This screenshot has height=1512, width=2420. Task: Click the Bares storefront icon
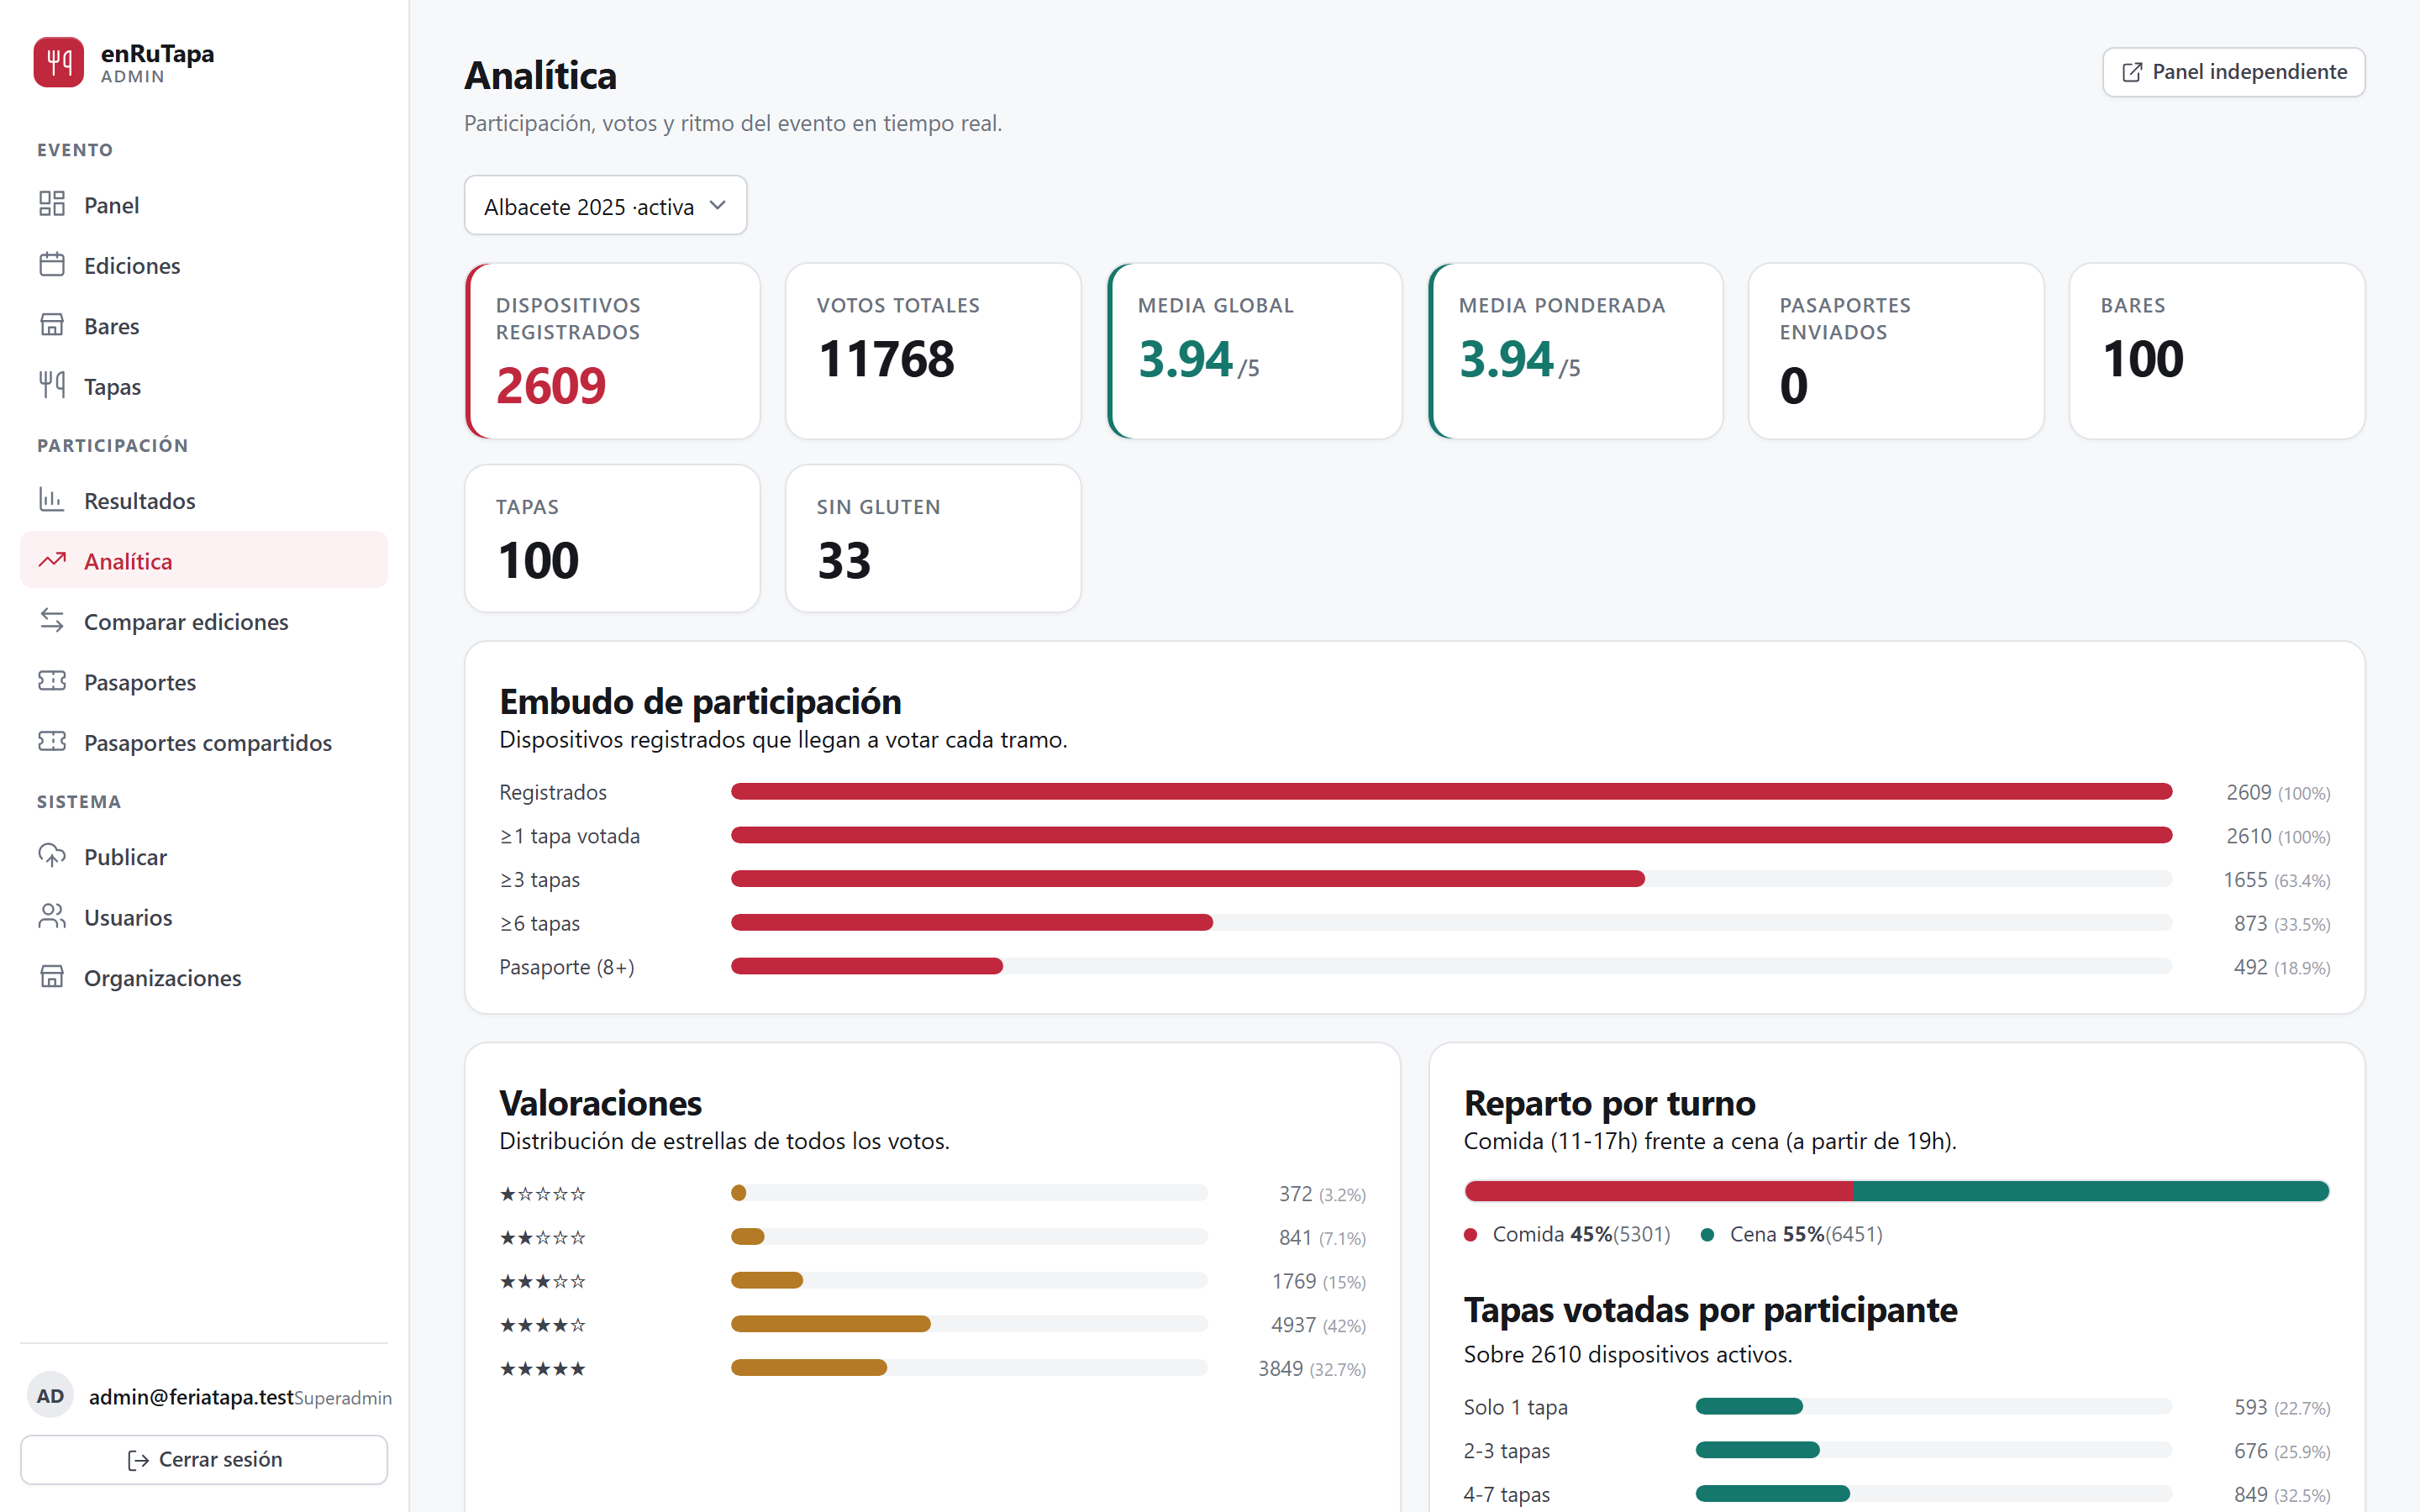click(x=52, y=325)
